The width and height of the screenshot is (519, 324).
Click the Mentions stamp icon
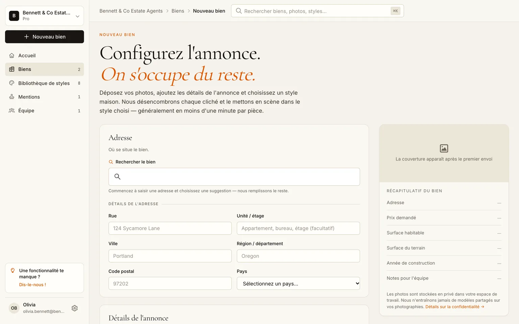click(12, 97)
